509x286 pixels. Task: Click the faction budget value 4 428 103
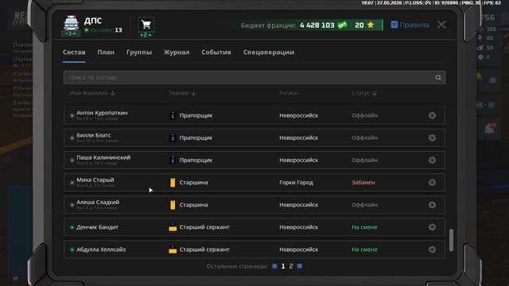(x=317, y=25)
